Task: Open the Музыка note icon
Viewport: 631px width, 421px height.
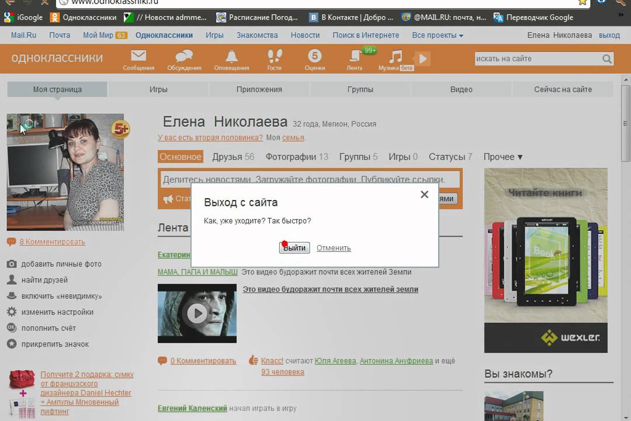Action: [x=396, y=57]
